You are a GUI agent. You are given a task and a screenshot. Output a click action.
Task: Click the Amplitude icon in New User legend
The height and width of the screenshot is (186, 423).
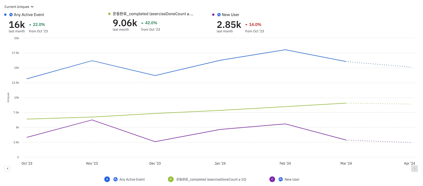[x=280, y=179]
